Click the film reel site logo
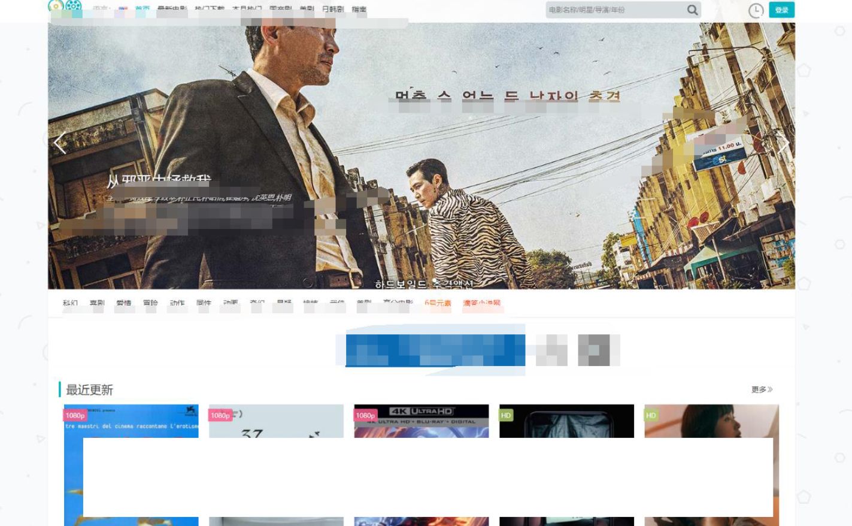The height and width of the screenshot is (526, 852). 73,8
